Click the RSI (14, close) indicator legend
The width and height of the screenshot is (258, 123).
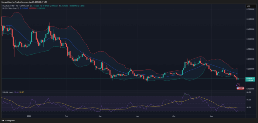click(8, 92)
